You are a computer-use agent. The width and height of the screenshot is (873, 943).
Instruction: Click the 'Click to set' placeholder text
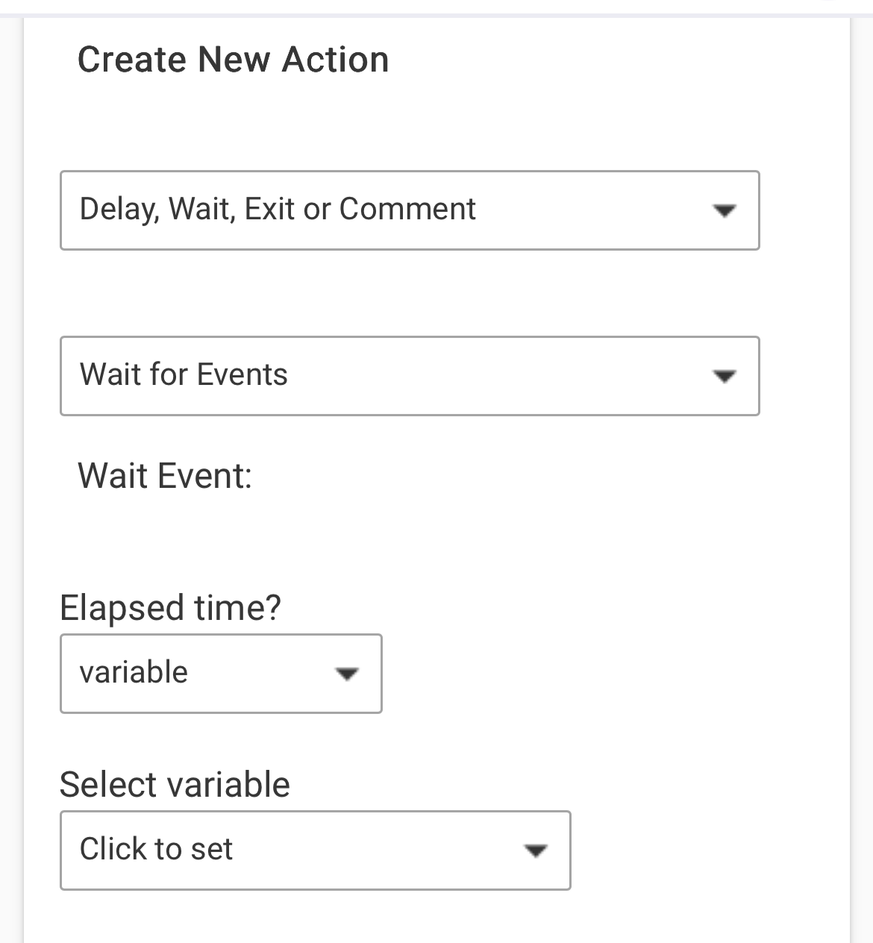(x=156, y=849)
